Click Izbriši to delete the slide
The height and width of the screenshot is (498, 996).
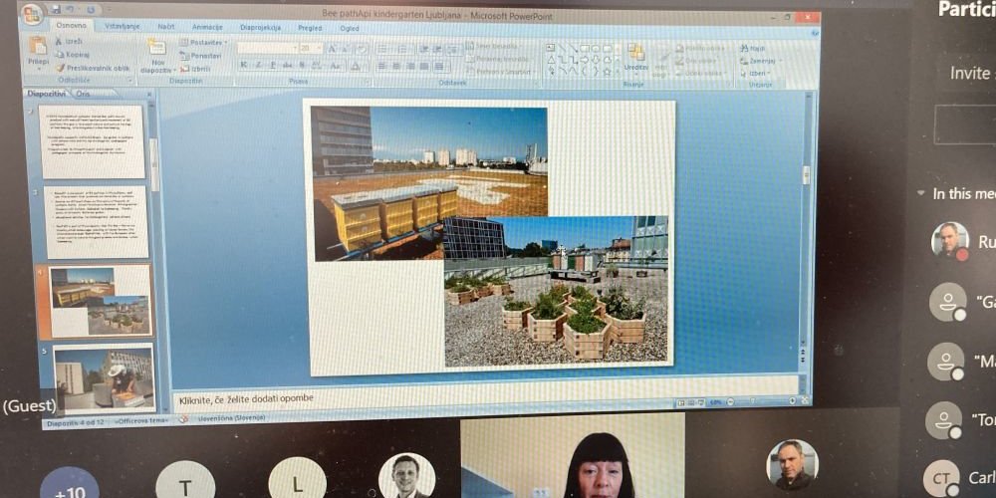[x=195, y=69]
